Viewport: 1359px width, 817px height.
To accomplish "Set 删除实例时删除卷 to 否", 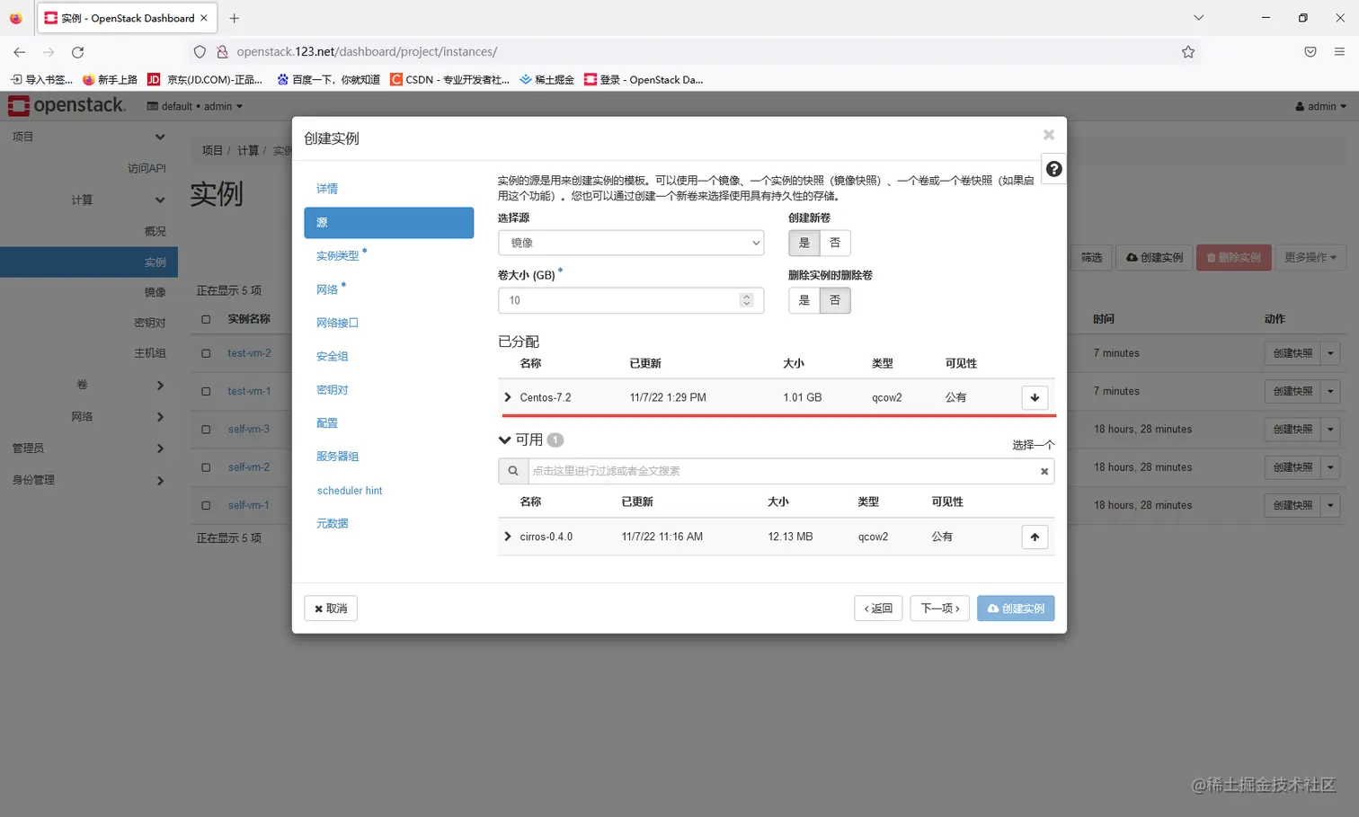I will click(x=835, y=300).
